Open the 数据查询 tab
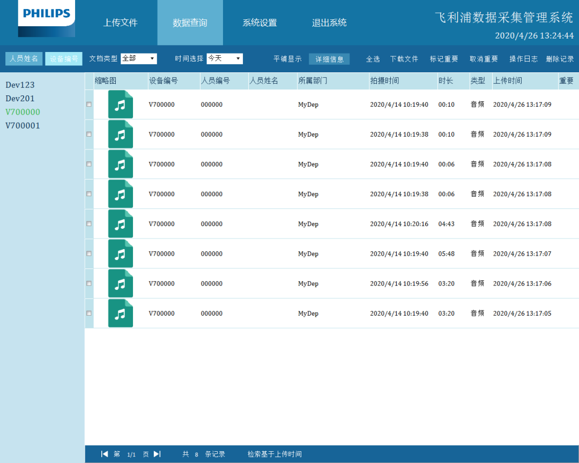Image resolution: width=579 pixels, height=463 pixels. pos(190,23)
